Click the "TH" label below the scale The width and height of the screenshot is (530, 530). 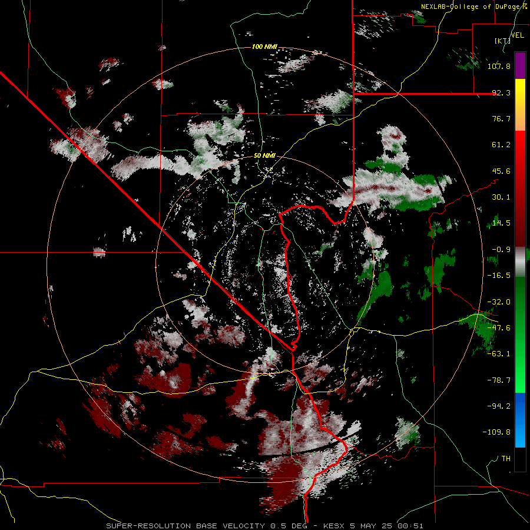[506, 459]
